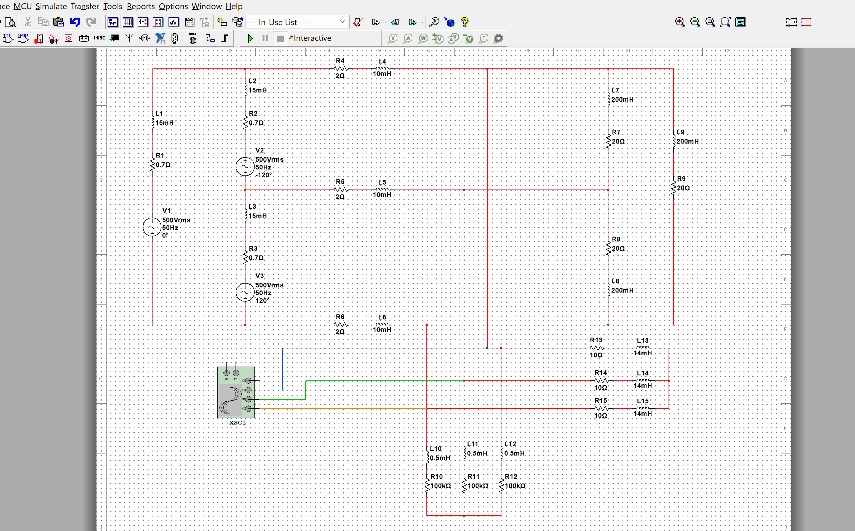Open the MISC components group
The image size is (855, 531).
[x=99, y=38]
